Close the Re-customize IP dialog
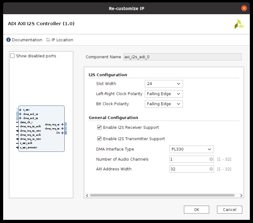253x223 pixels. 244,8
